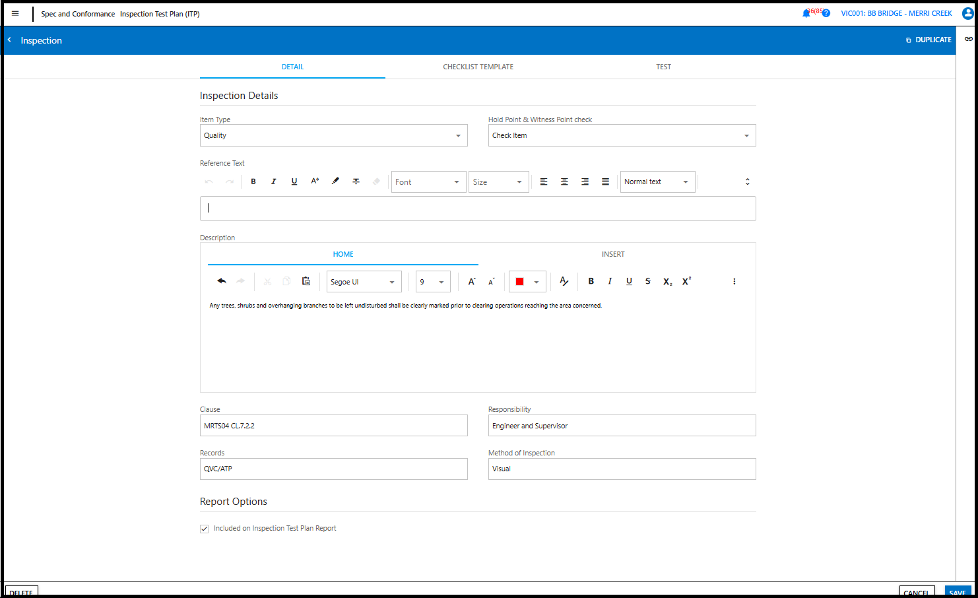Click the superscript icon in Description editor
This screenshot has width=978, height=598.
click(686, 281)
